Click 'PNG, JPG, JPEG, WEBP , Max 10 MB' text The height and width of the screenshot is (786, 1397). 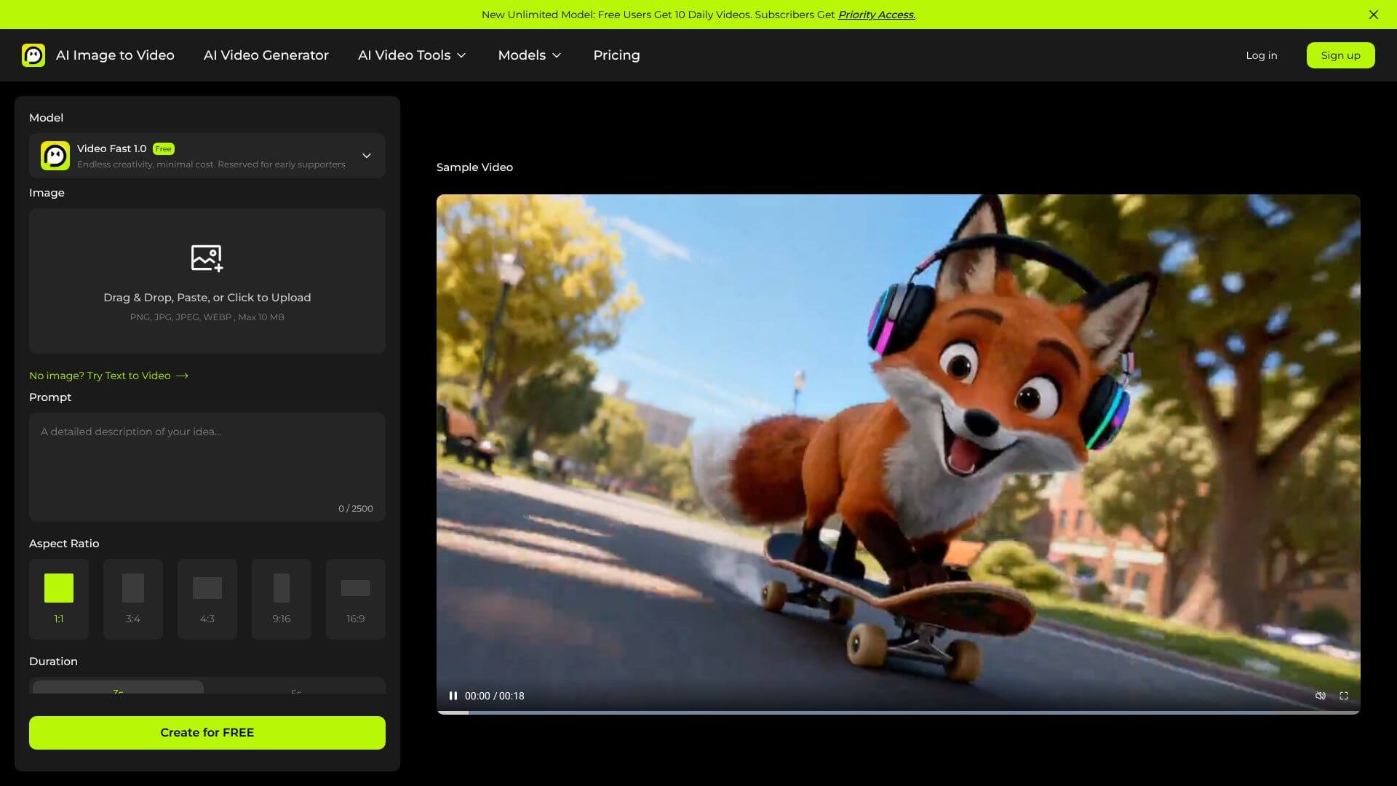207,317
